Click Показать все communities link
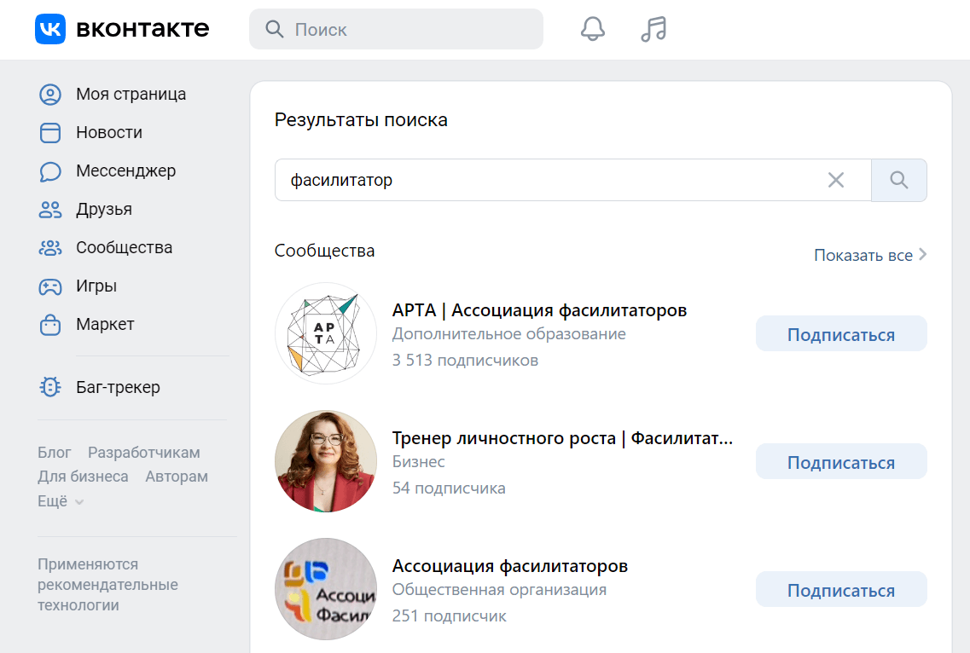Image resolution: width=970 pixels, height=653 pixels. [x=863, y=256]
